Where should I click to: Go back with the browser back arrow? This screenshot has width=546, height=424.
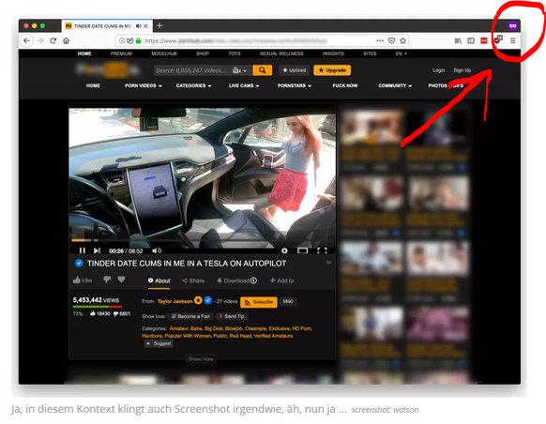pyautogui.click(x=27, y=40)
